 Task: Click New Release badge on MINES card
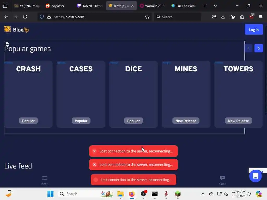(x=186, y=121)
